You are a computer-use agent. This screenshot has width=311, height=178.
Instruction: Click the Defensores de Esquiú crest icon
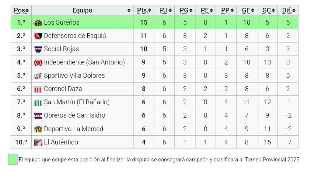point(38,36)
